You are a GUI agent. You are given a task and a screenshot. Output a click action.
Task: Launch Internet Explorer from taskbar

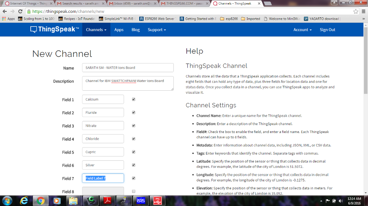tap(24, 201)
